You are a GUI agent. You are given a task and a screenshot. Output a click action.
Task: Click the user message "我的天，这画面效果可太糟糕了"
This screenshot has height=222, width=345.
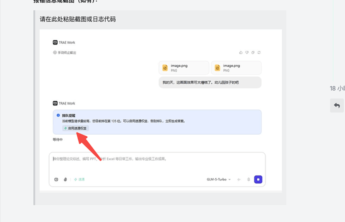click(x=210, y=82)
